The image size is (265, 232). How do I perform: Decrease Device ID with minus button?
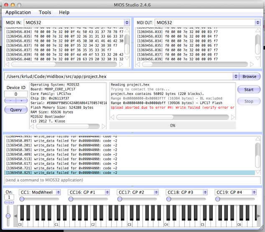pos(10,101)
